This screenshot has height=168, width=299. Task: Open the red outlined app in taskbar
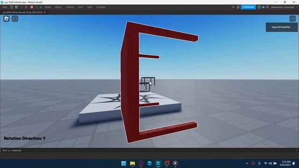141,163
